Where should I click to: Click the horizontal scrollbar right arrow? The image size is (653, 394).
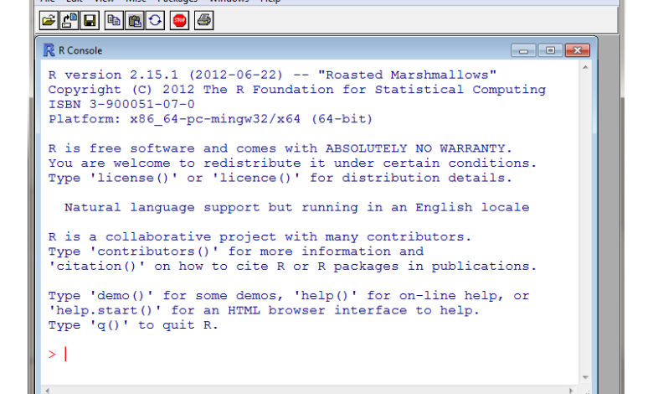point(571,391)
